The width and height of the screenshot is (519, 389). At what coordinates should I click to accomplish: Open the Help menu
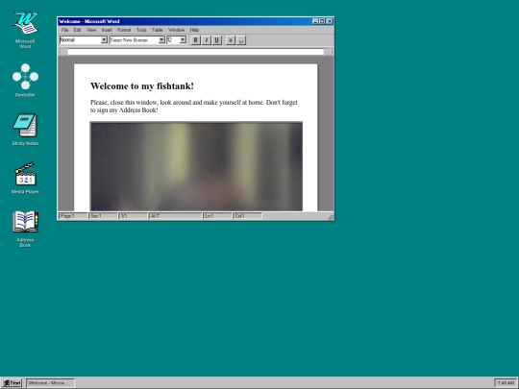coord(194,30)
